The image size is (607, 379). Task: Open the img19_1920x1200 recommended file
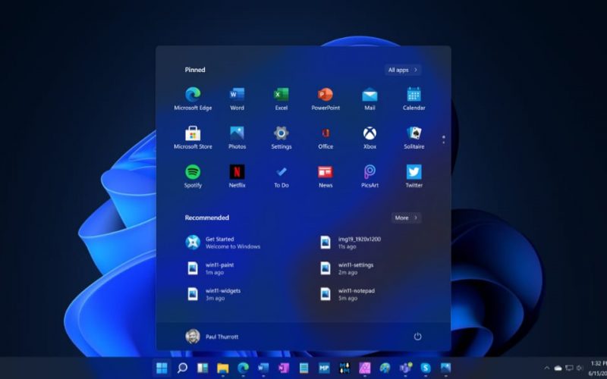pyautogui.click(x=351, y=243)
